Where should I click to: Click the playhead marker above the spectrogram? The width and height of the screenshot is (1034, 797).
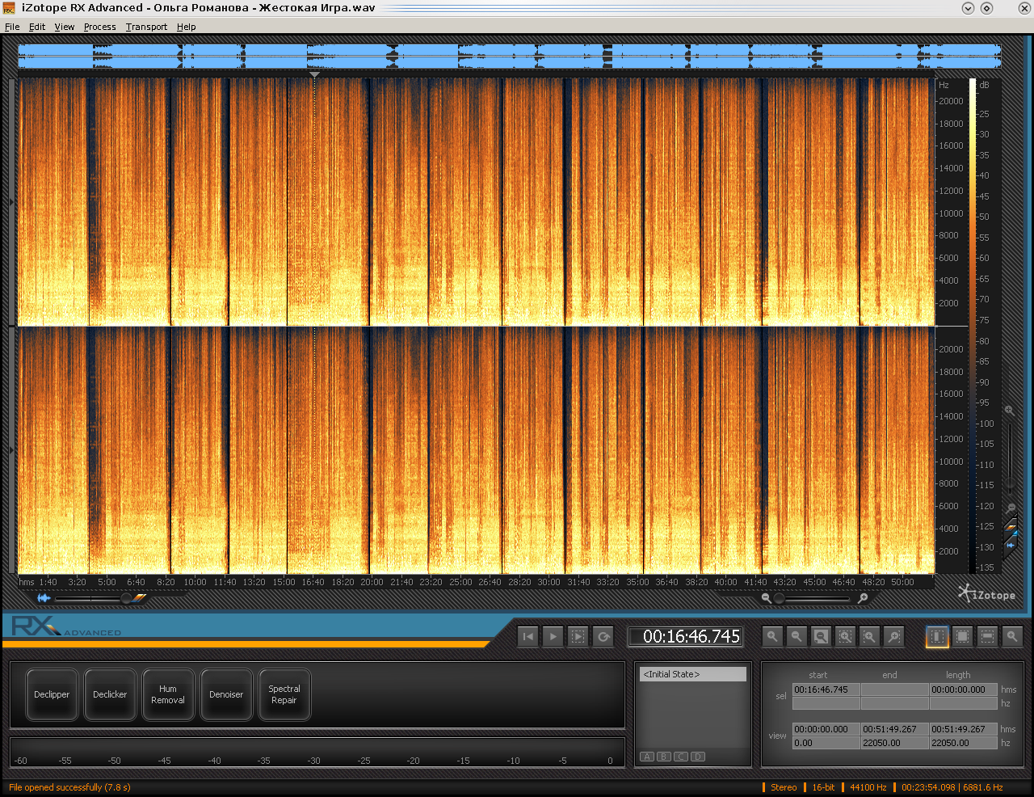click(x=314, y=74)
